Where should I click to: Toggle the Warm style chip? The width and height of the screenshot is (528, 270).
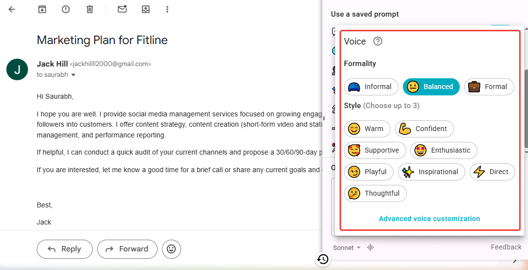[367, 129]
